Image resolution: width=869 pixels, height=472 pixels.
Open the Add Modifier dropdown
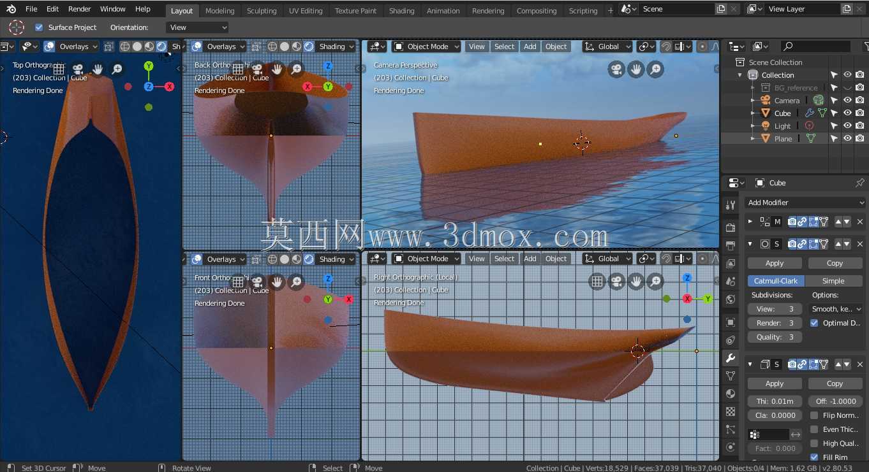[x=805, y=203]
